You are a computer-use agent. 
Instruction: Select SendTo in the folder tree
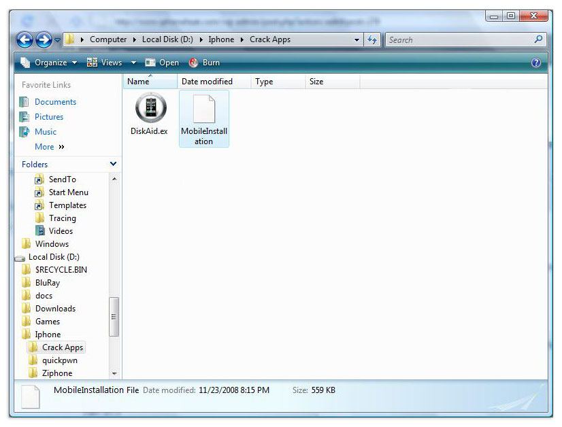click(x=63, y=179)
